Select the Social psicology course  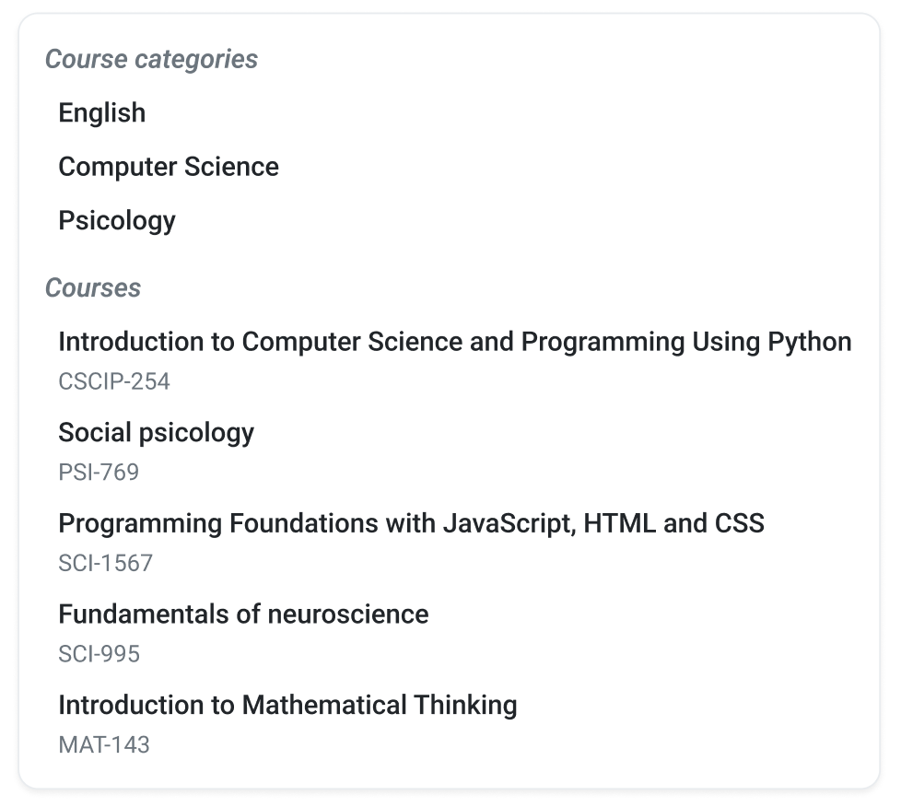(156, 432)
